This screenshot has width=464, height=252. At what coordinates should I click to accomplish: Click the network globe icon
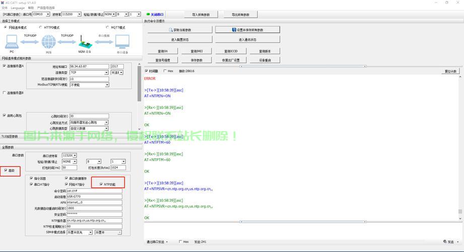point(49,43)
